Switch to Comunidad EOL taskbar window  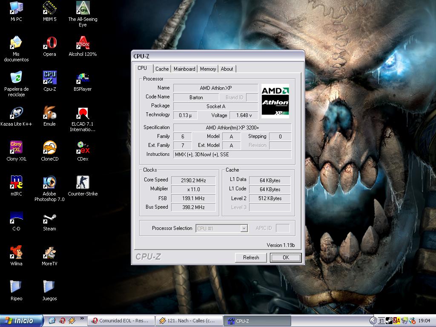[120, 321]
